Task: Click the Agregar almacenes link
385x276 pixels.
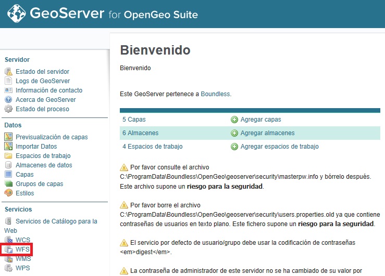Action: tap(268, 133)
